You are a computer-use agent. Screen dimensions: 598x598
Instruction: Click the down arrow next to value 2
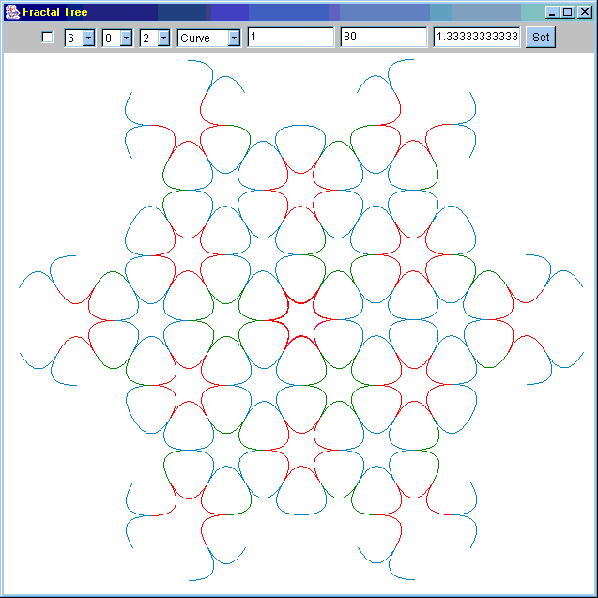[x=163, y=38]
